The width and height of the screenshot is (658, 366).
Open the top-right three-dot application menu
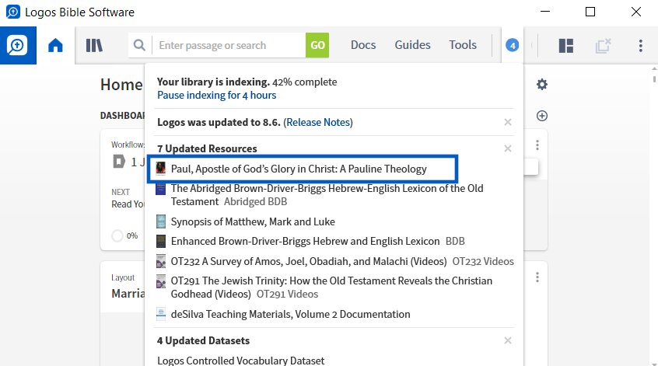coord(640,45)
